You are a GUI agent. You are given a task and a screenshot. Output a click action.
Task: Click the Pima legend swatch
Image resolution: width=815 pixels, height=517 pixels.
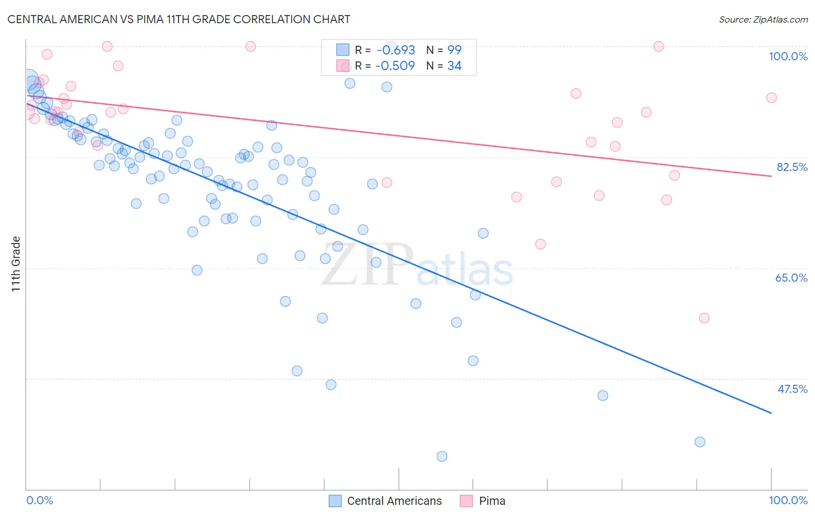pyautogui.click(x=466, y=501)
